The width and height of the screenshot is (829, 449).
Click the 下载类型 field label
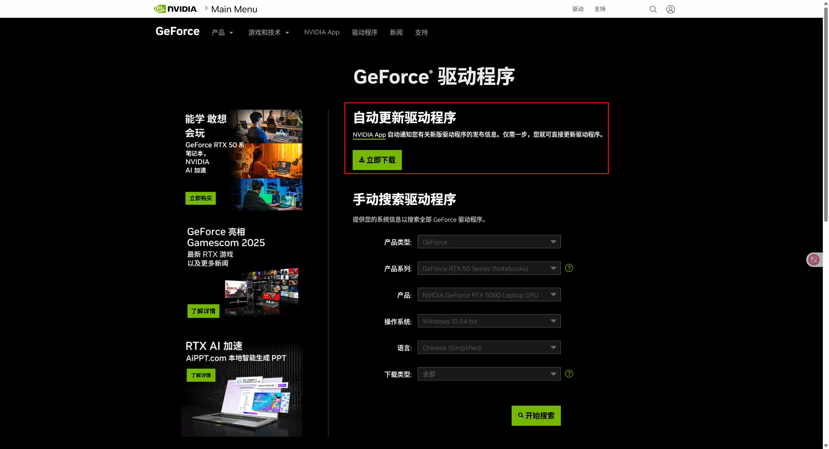[x=398, y=374]
